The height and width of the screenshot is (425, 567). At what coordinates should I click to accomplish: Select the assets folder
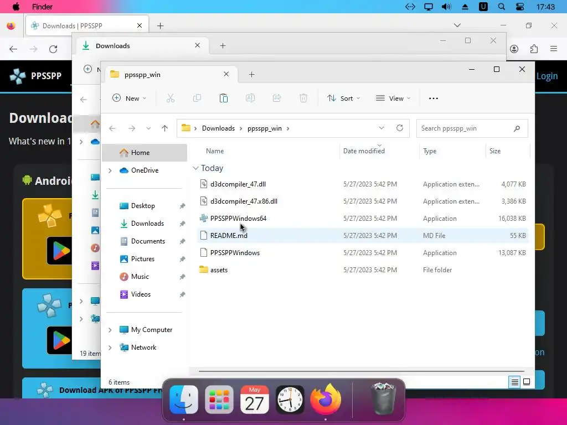coord(363,270)
